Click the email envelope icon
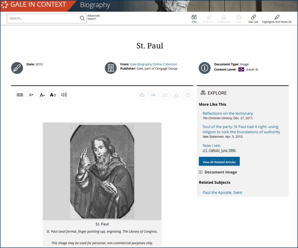 tap(165, 95)
